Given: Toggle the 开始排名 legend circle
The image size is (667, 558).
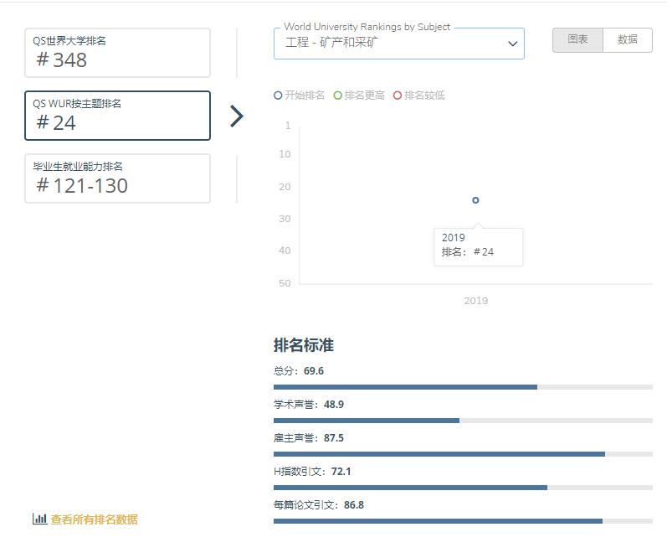Looking at the screenshot, I should point(278,96).
